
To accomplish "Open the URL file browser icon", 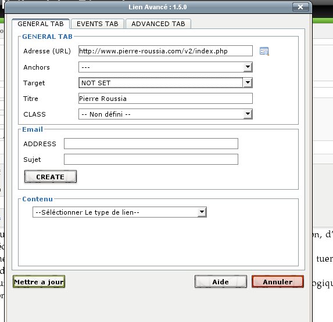I will 264,51.
